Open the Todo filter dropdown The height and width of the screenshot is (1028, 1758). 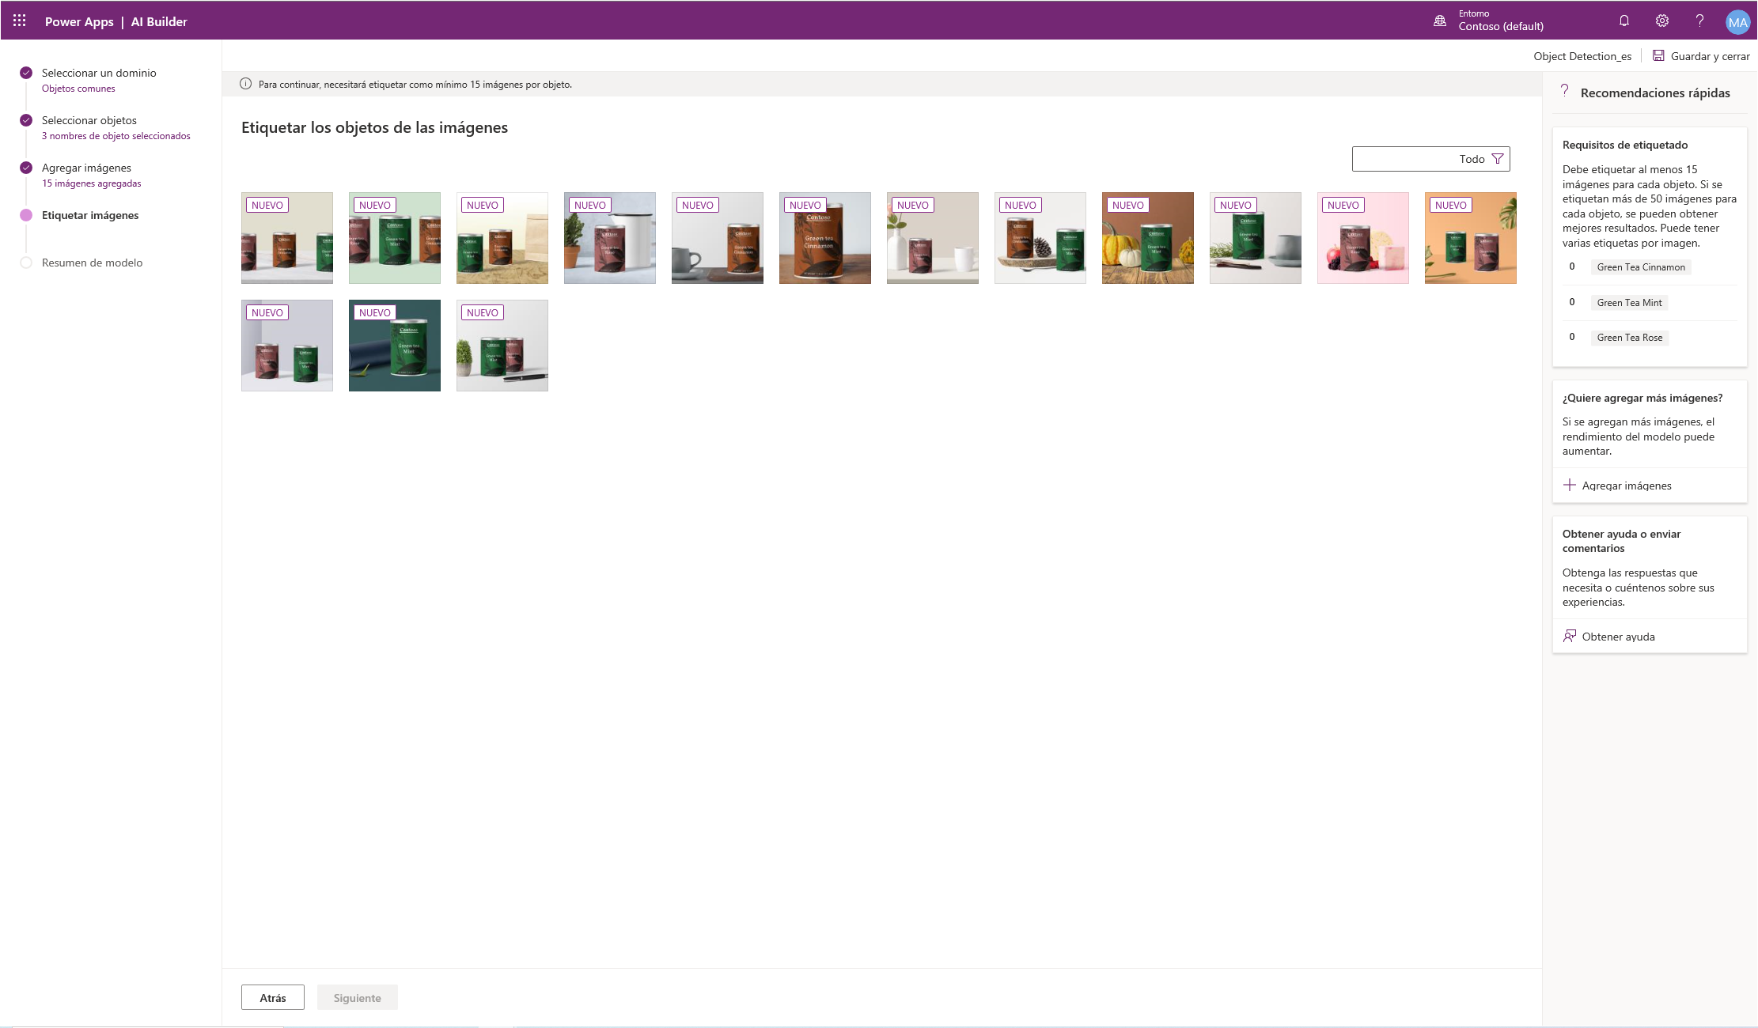(x=1430, y=159)
